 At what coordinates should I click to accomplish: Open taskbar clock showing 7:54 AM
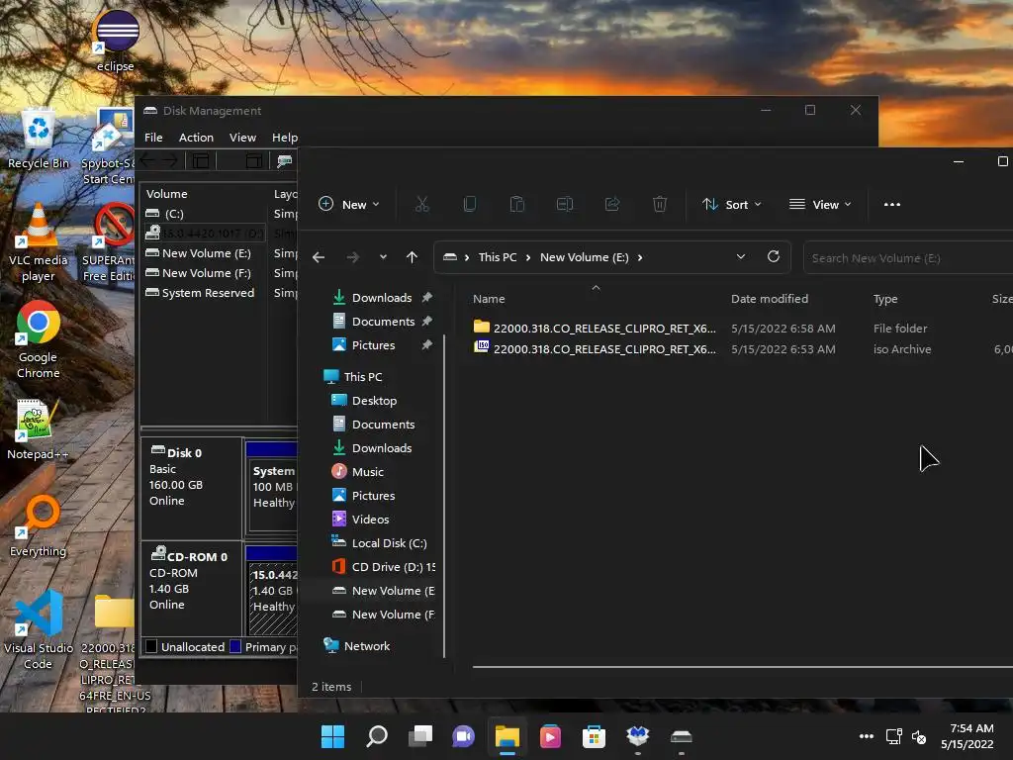pyautogui.click(x=967, y=736)
